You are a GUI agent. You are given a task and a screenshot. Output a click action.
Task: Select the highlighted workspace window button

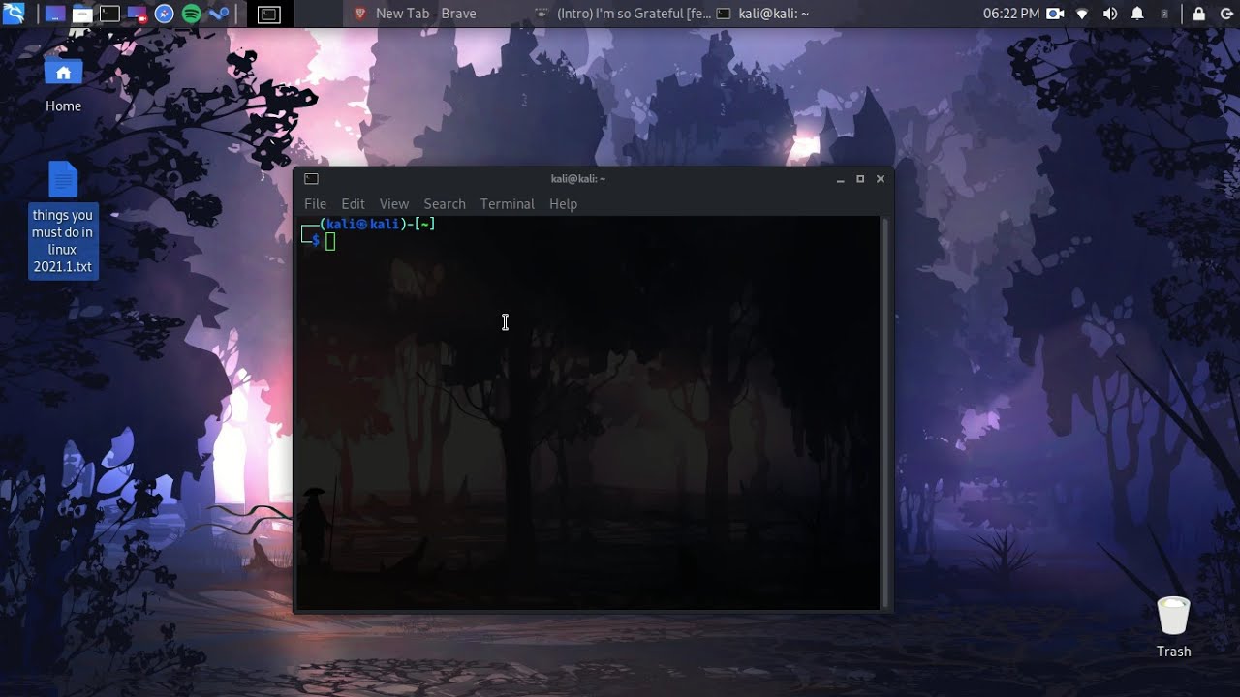point(268,14)
